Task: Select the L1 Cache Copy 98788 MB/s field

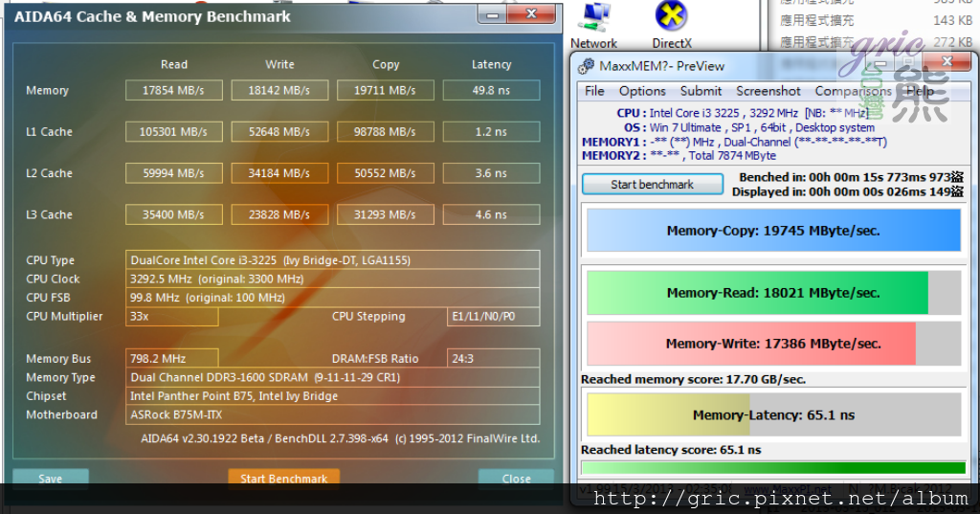Action: [385, 132]
